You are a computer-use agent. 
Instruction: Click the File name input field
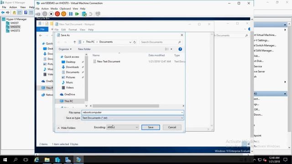(x=131, y=113)
